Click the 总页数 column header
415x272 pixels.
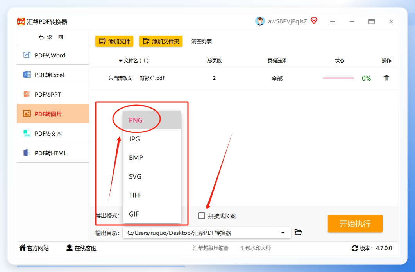[215, 61]
